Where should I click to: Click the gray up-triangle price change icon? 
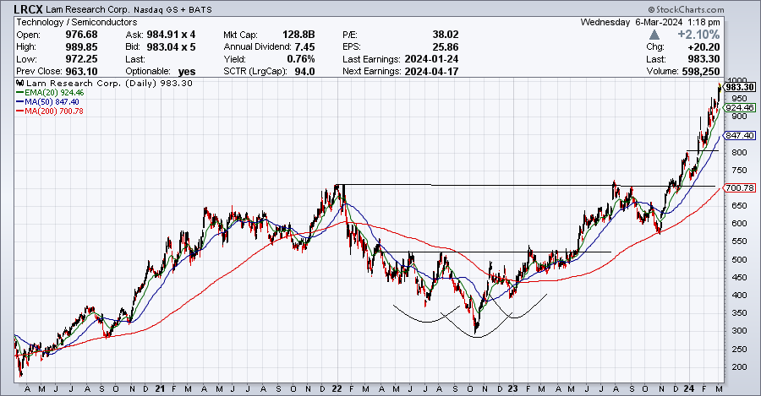pos(654,35)
